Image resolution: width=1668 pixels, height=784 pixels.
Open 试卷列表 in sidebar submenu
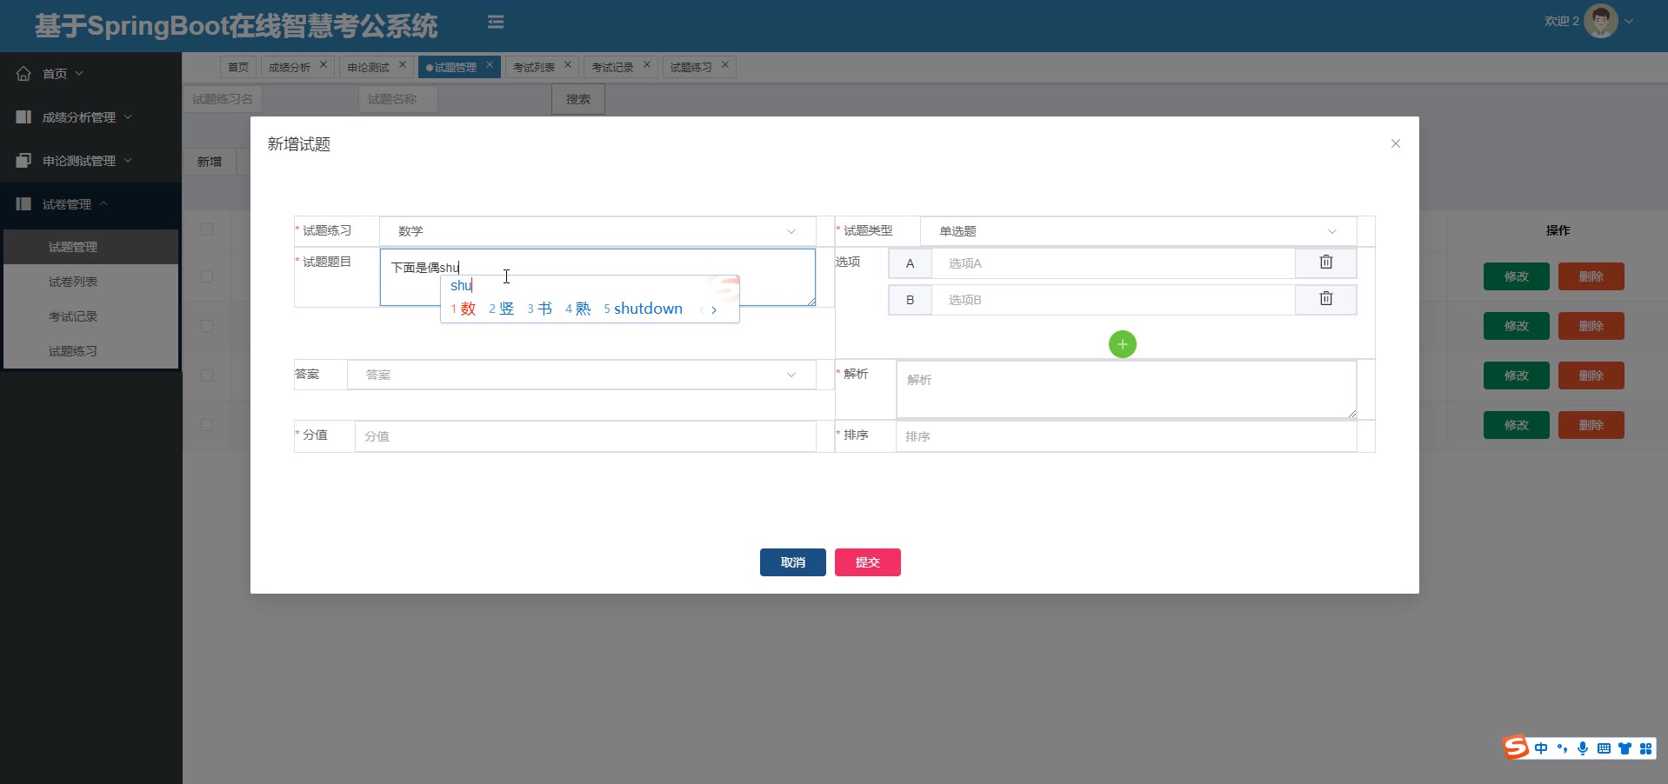pyautogui.click(x=90, y=282)
